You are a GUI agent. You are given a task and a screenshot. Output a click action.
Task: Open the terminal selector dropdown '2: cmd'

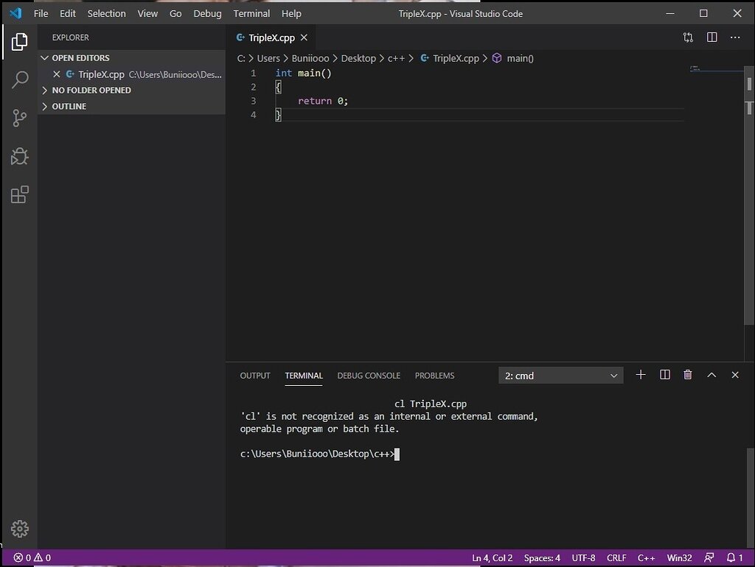pos(560,376)
